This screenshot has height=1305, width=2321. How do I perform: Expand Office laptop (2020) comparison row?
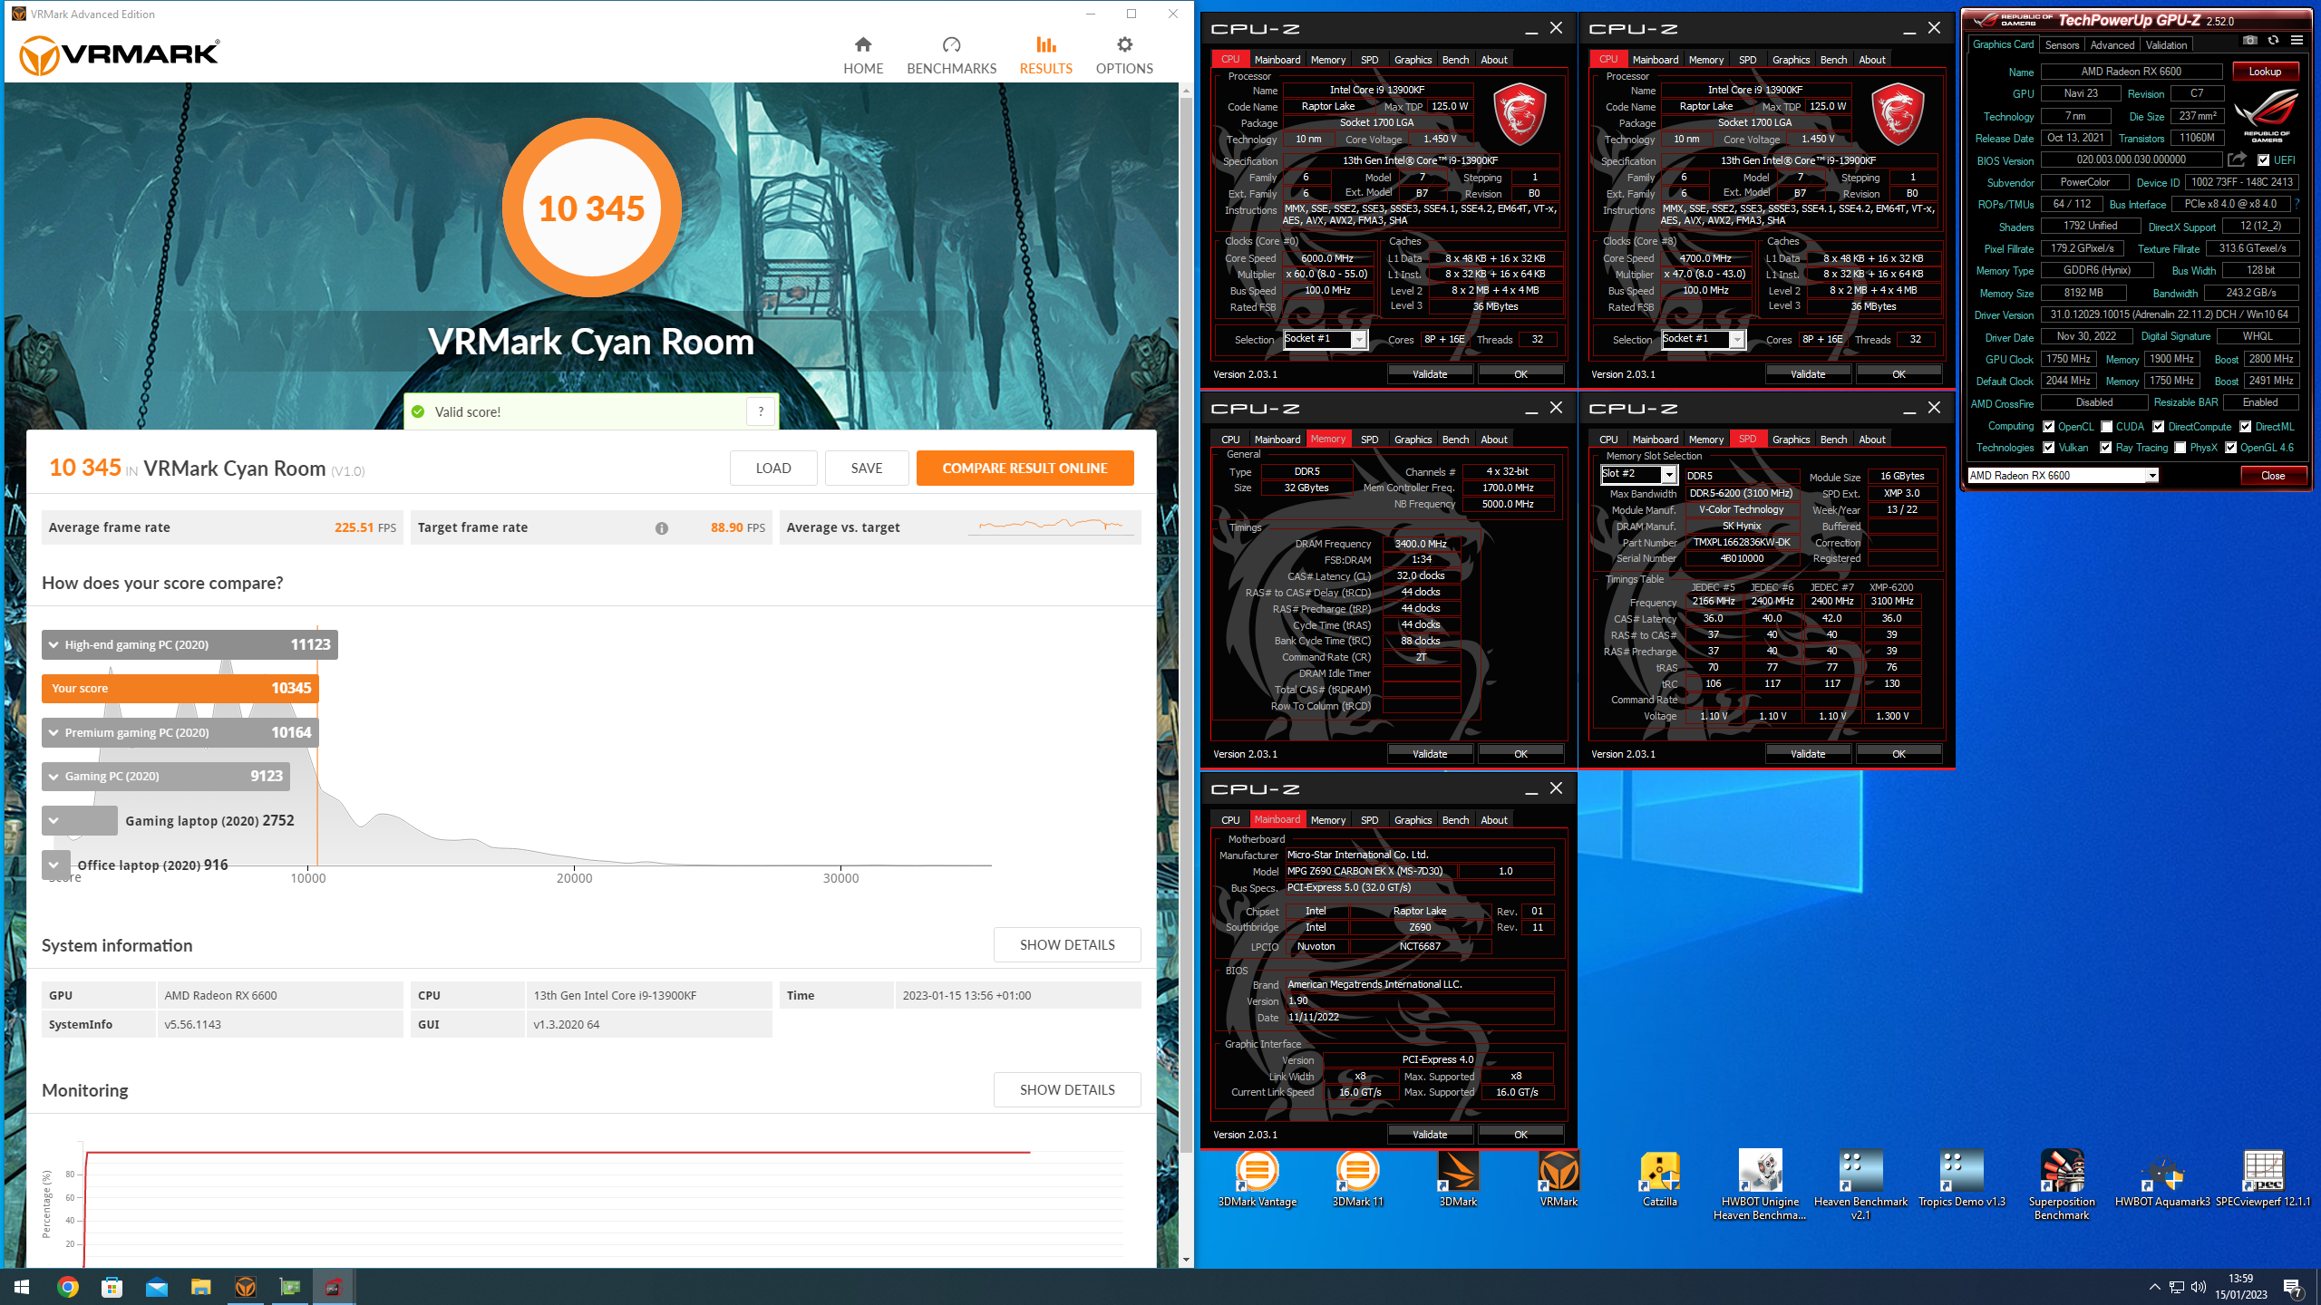[54, 865]
